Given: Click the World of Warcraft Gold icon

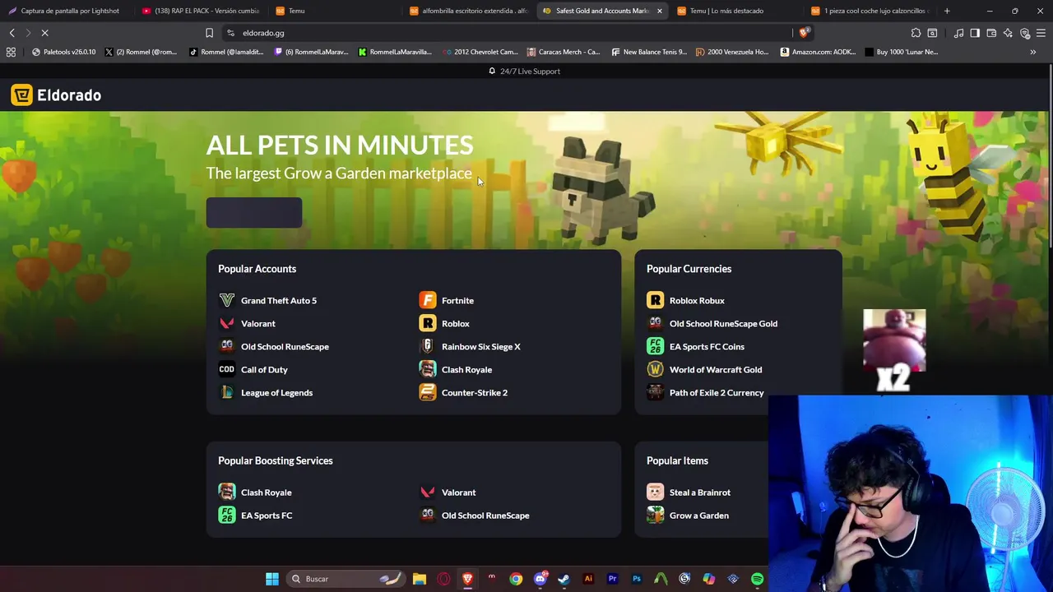Looking at the screenshot, I should click(x=655, y=370).
